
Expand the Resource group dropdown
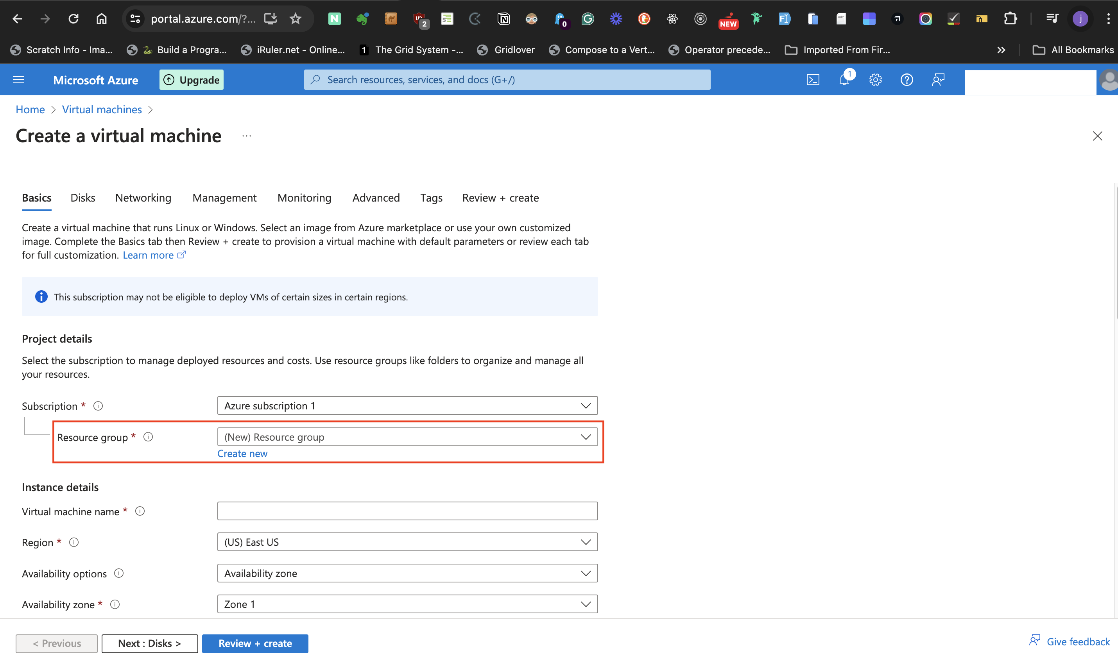[407, 437]
